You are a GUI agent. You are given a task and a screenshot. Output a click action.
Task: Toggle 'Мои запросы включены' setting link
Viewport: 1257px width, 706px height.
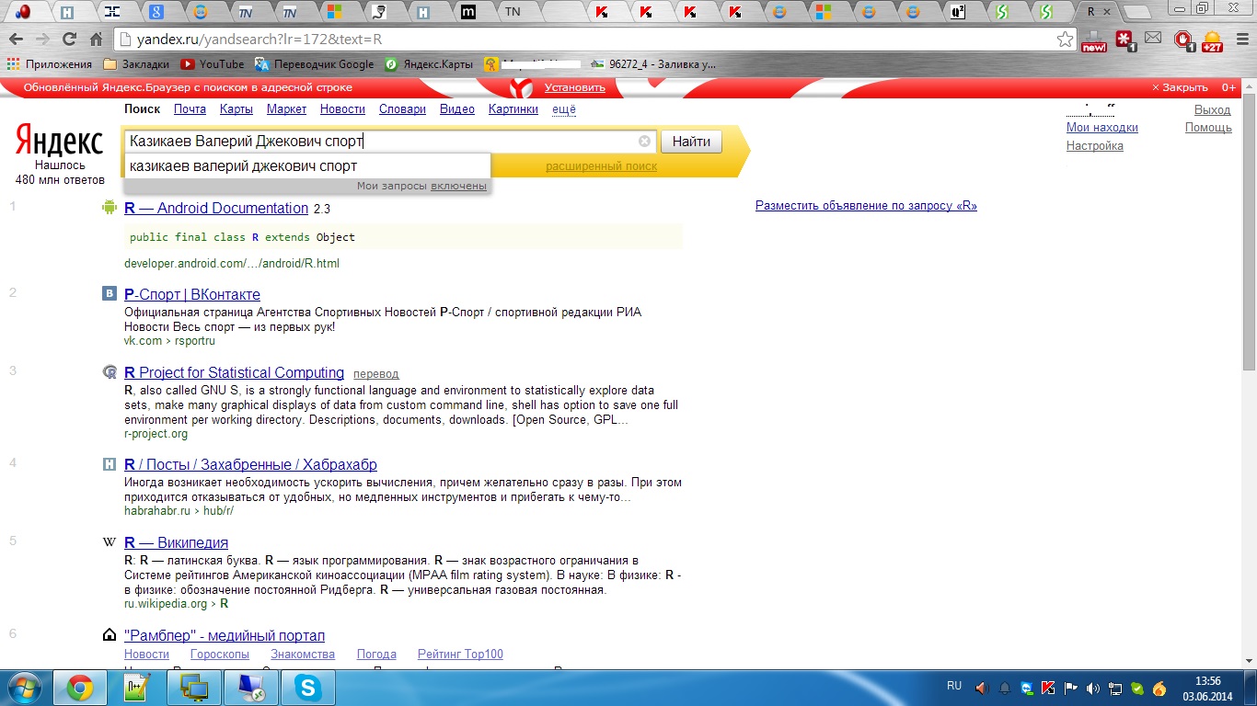pyautogui.click(x=458, y=186)
